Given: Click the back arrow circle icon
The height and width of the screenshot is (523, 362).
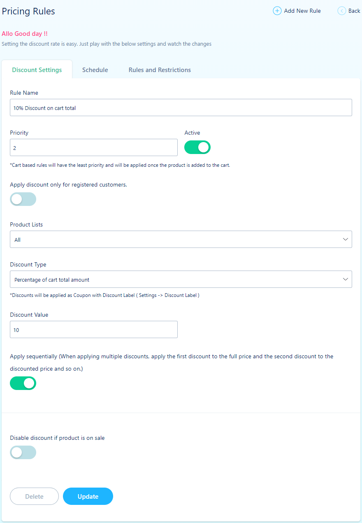Looking at the screenshot, I should coord(342,11).
